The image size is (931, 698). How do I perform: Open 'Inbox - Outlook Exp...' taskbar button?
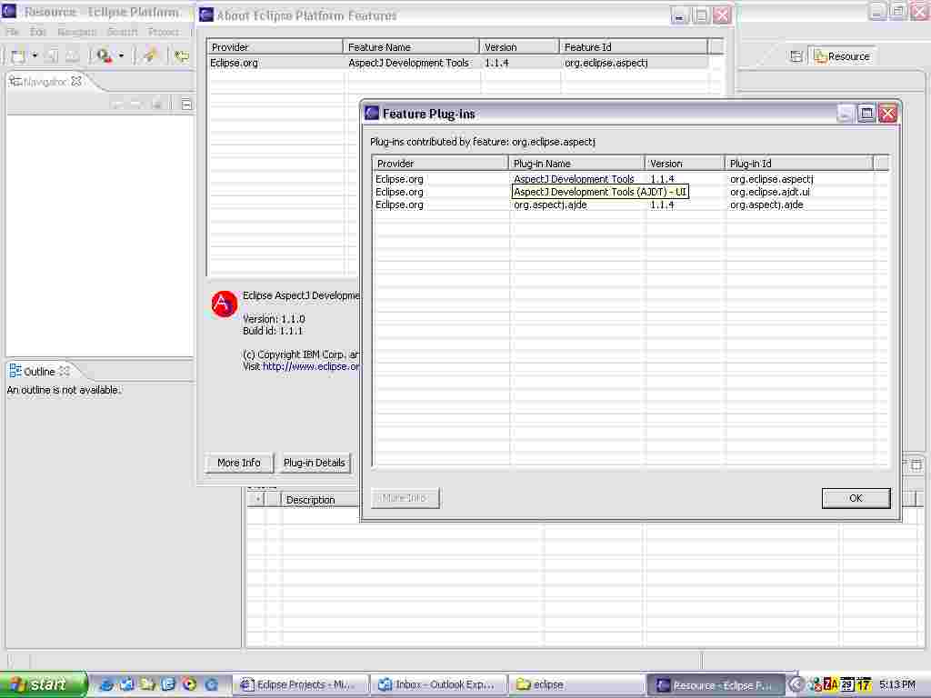point(438,684)
